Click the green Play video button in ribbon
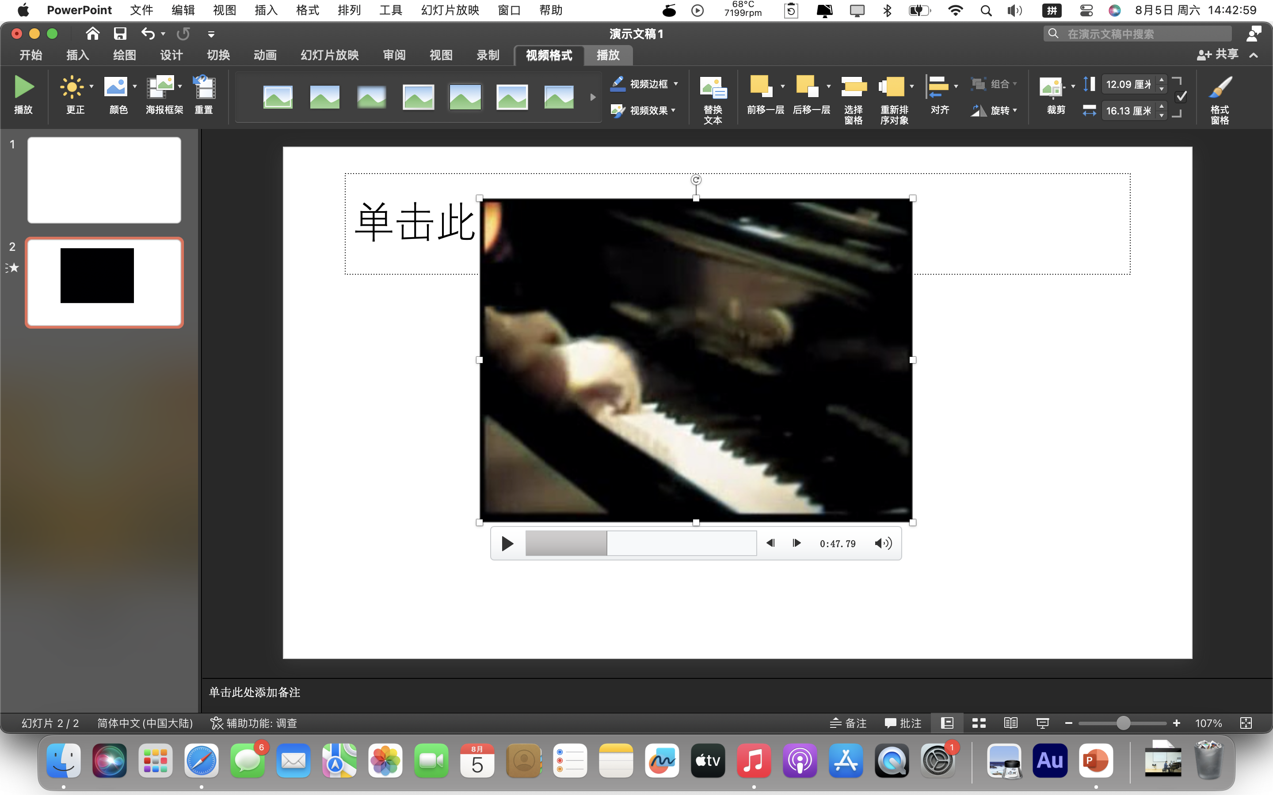 24,87
